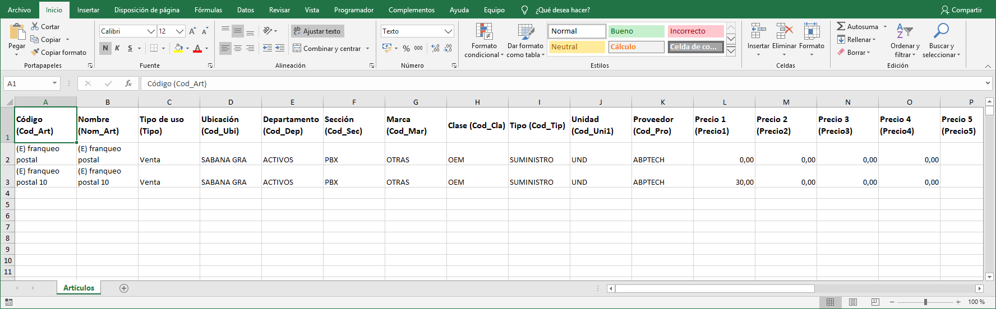Viewport: 996px width, 309px height.
Task: Toggle italic formatting (K)
Action: [x=117, y=48]
